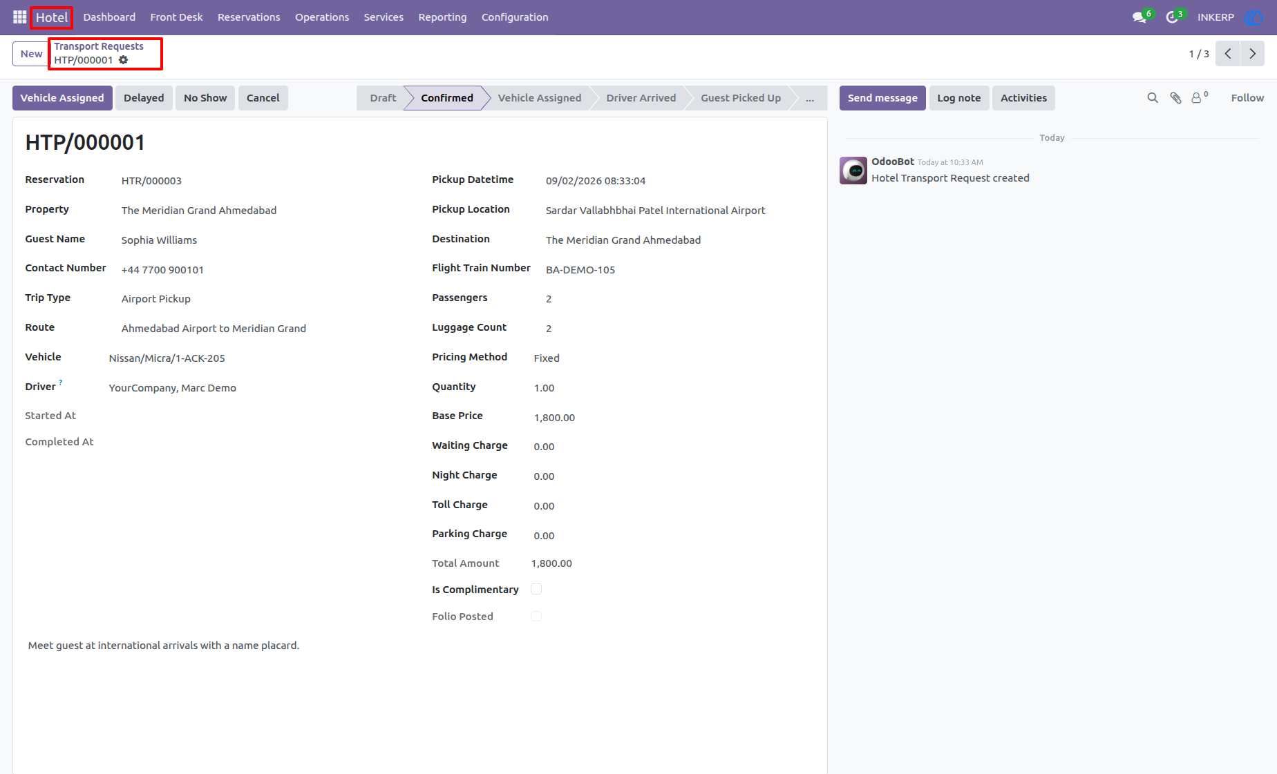
Task: Open attachments paperclip icon
Action: click(x=1175, y=98)
